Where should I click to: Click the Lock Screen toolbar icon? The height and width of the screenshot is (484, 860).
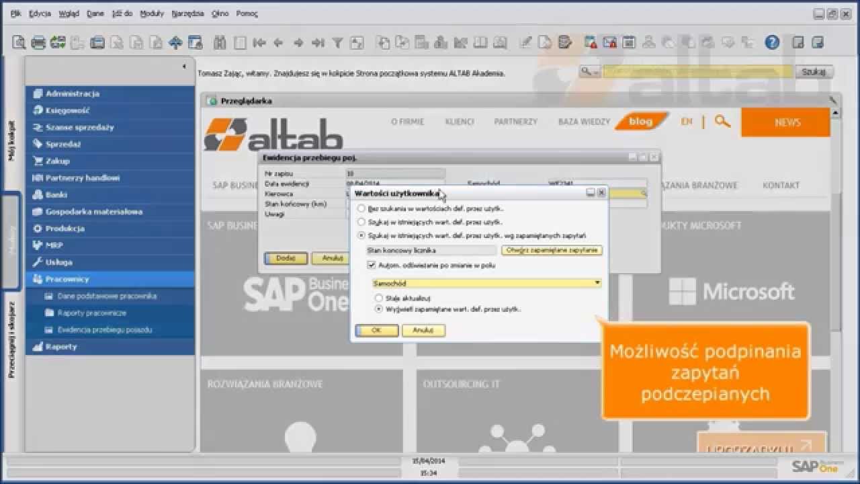coord(195,43)
